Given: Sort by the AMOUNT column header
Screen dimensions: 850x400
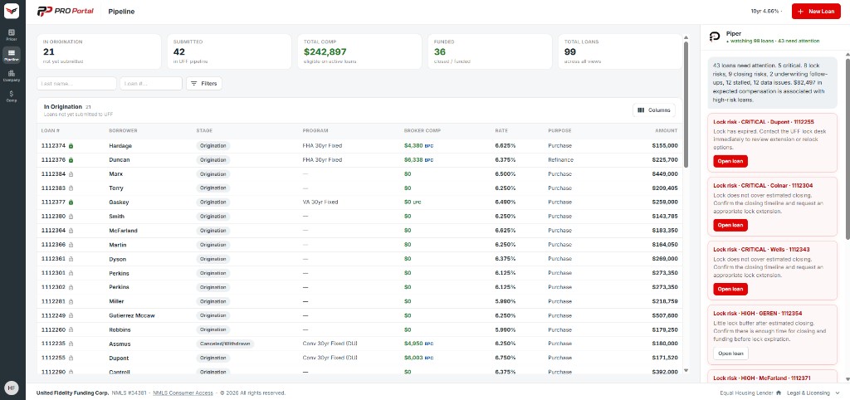Looking at the screenshot, I should (x=666, y=130).
